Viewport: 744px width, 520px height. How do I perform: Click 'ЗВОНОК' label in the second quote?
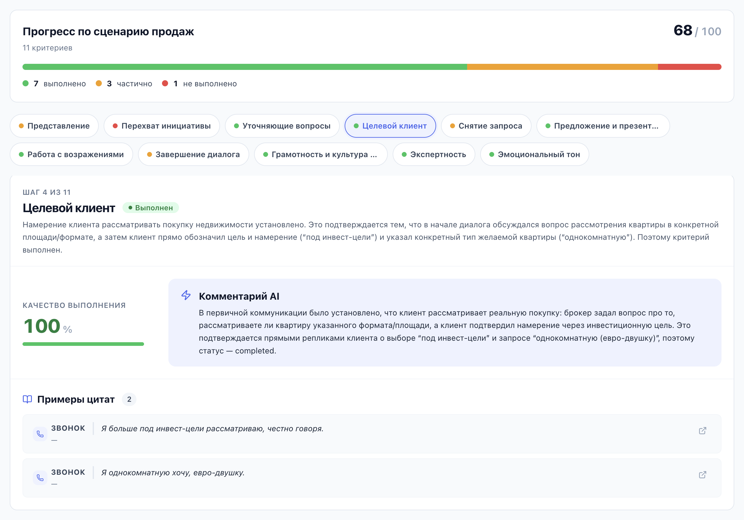pos(68,472)
